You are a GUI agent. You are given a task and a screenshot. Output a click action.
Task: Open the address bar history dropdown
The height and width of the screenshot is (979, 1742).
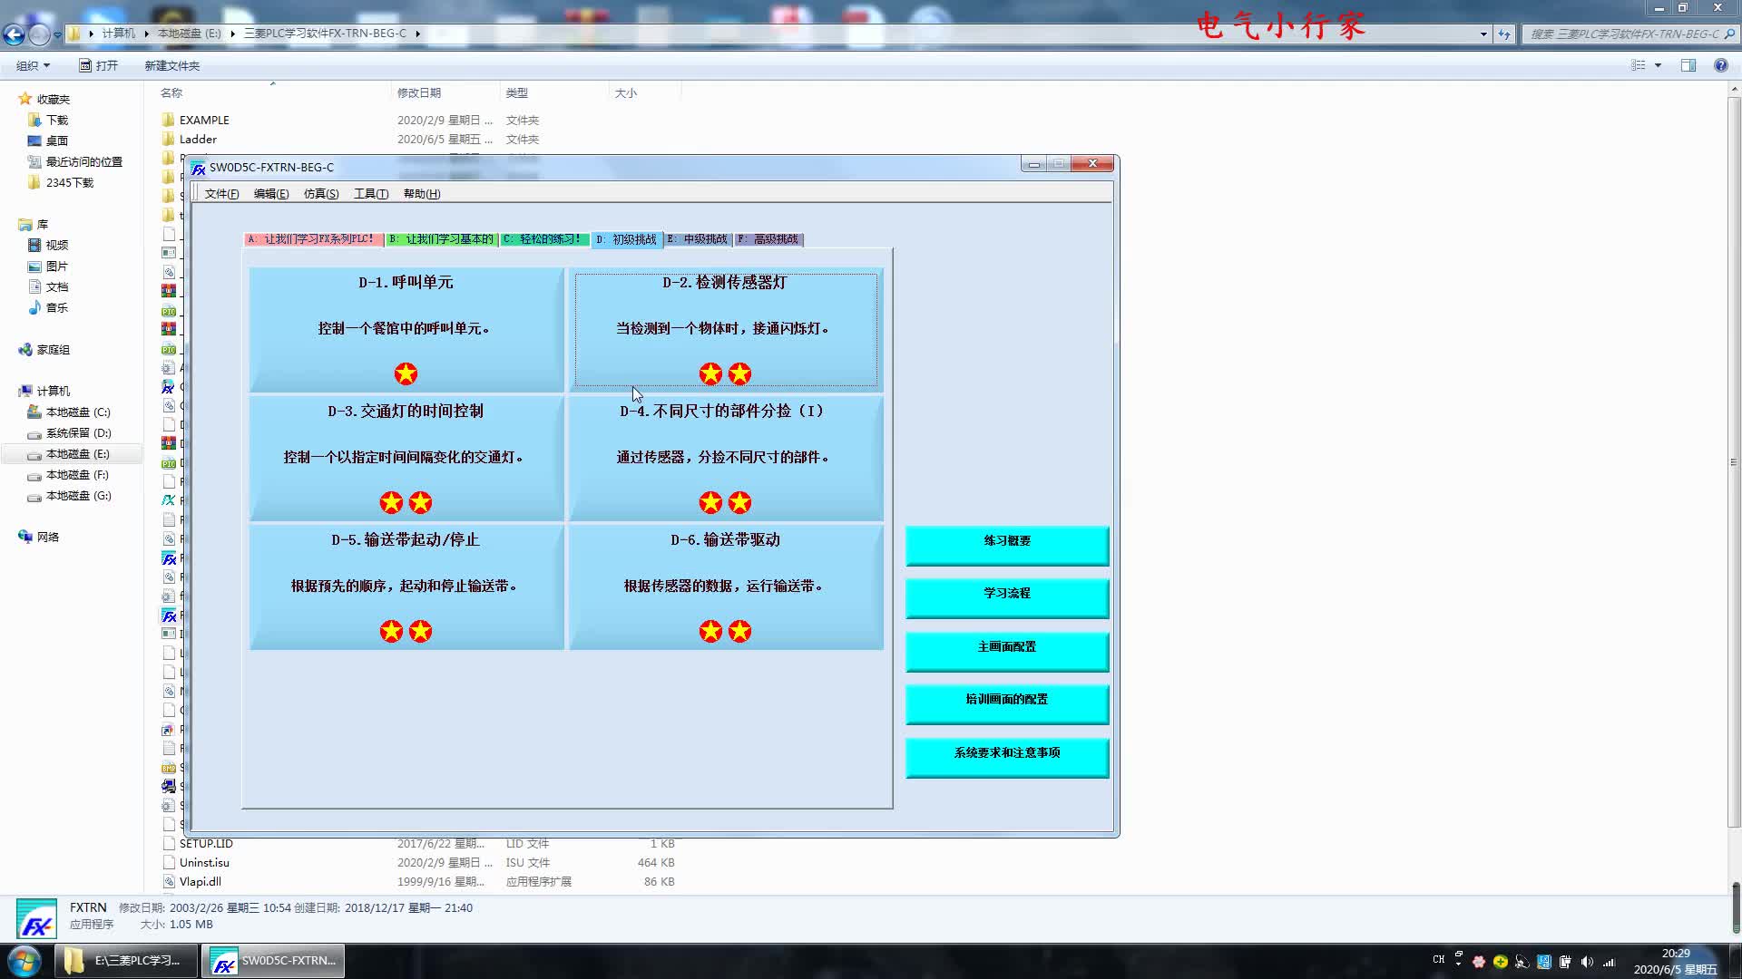coord(1483,34)
